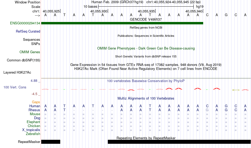
Task: Click the X_tropicalis species label
Action: click(x=31, y=130)
